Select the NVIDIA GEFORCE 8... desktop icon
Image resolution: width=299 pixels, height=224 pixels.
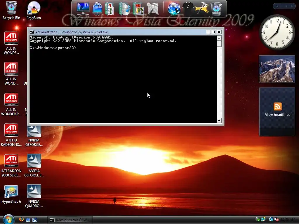click(x=34, y=166)
